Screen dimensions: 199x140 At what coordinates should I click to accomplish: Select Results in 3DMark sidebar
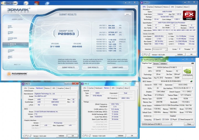click(x=15, y=44)
